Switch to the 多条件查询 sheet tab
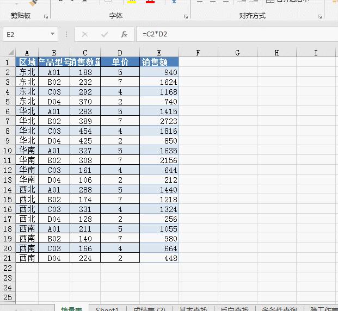The width and height of the screenshot is (338, 311). [x=279, y=308]
